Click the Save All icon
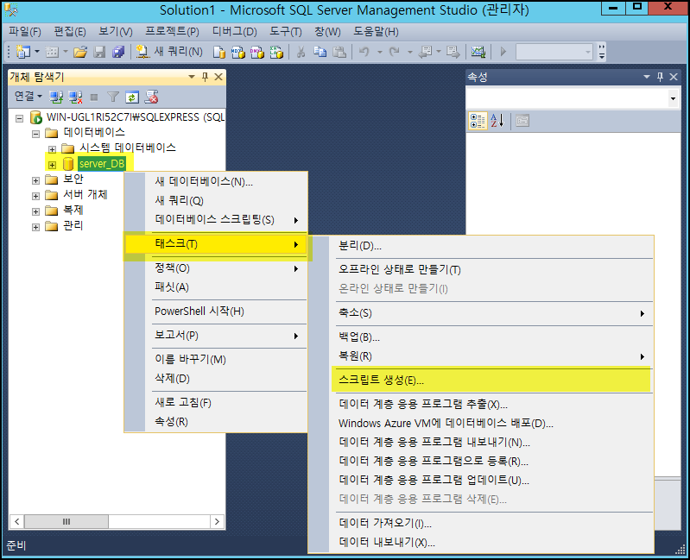 (118, 52)
